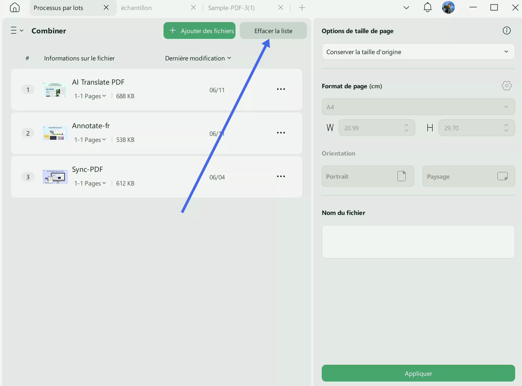The height and width of the screenshot is (386, 522).
Task: Click the Nom du fichier text field
Action: pyautogui.click(x=418, y=242)
